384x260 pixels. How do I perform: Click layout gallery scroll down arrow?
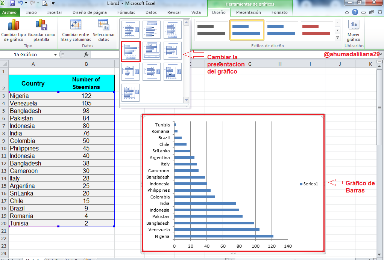187,100
